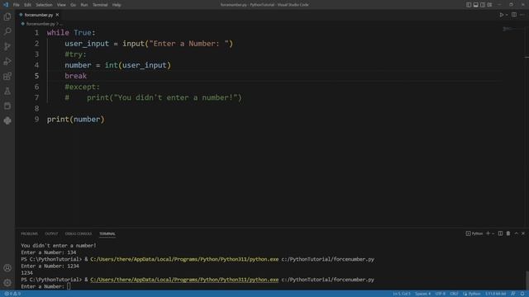Open run options dropdown beside play button
Viewport: 529px width, 297px height.
click(507, 15)
